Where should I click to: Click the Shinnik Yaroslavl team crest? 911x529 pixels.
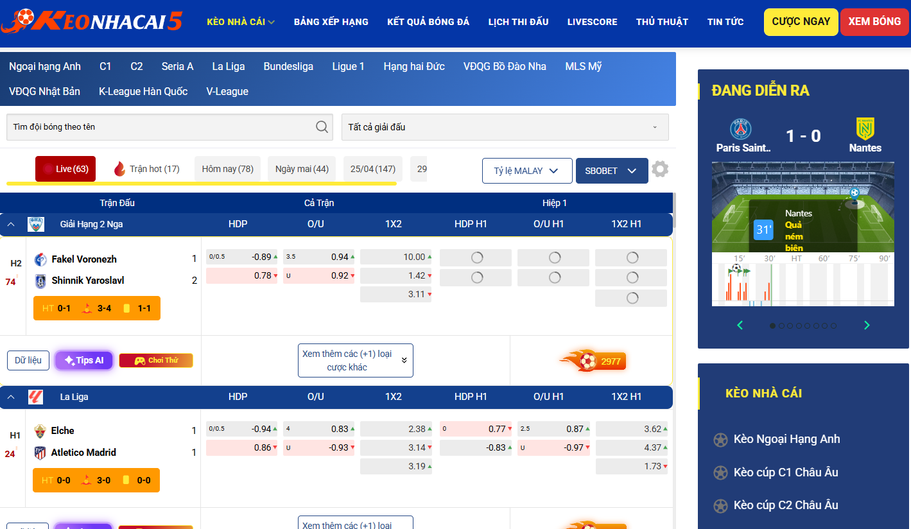point(40,281)
